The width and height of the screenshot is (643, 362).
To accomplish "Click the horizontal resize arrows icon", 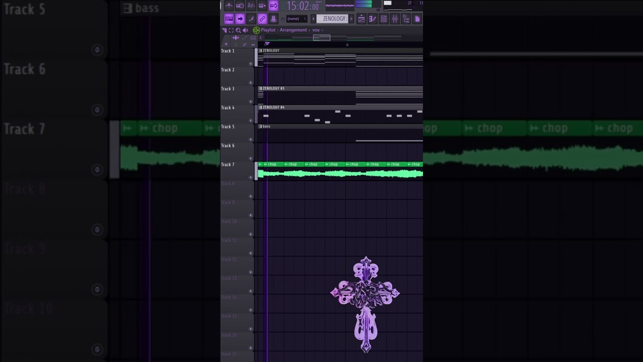I will coord(253,45).
